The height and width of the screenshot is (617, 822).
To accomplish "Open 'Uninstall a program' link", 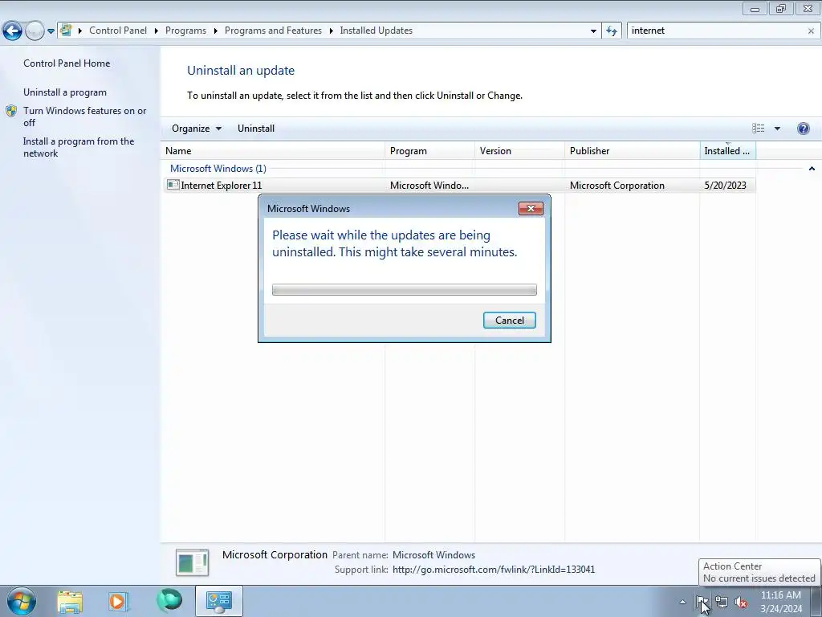I will (65, 92).
